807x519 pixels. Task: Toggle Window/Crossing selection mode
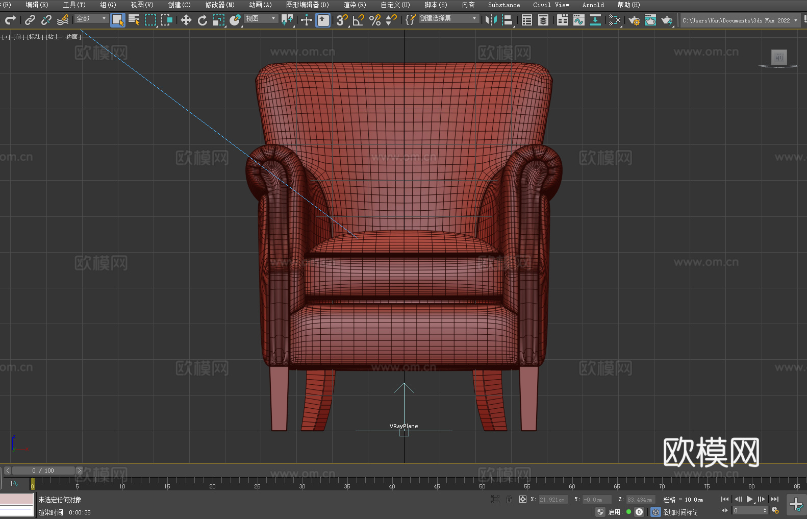[x=167, y=20]
